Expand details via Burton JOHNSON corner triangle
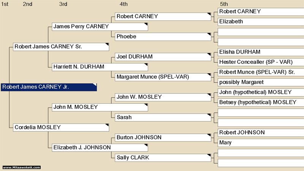This screenshot has width=304, height=171. pos(209,135)
